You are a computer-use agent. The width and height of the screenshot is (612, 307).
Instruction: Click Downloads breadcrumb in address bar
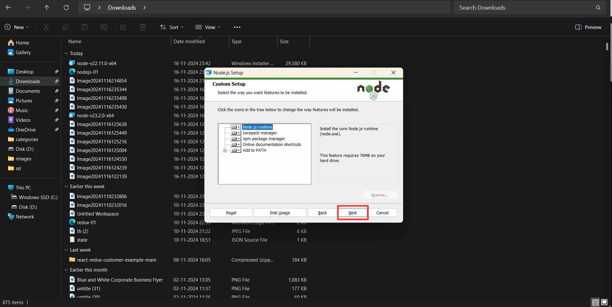click(122, 7)
